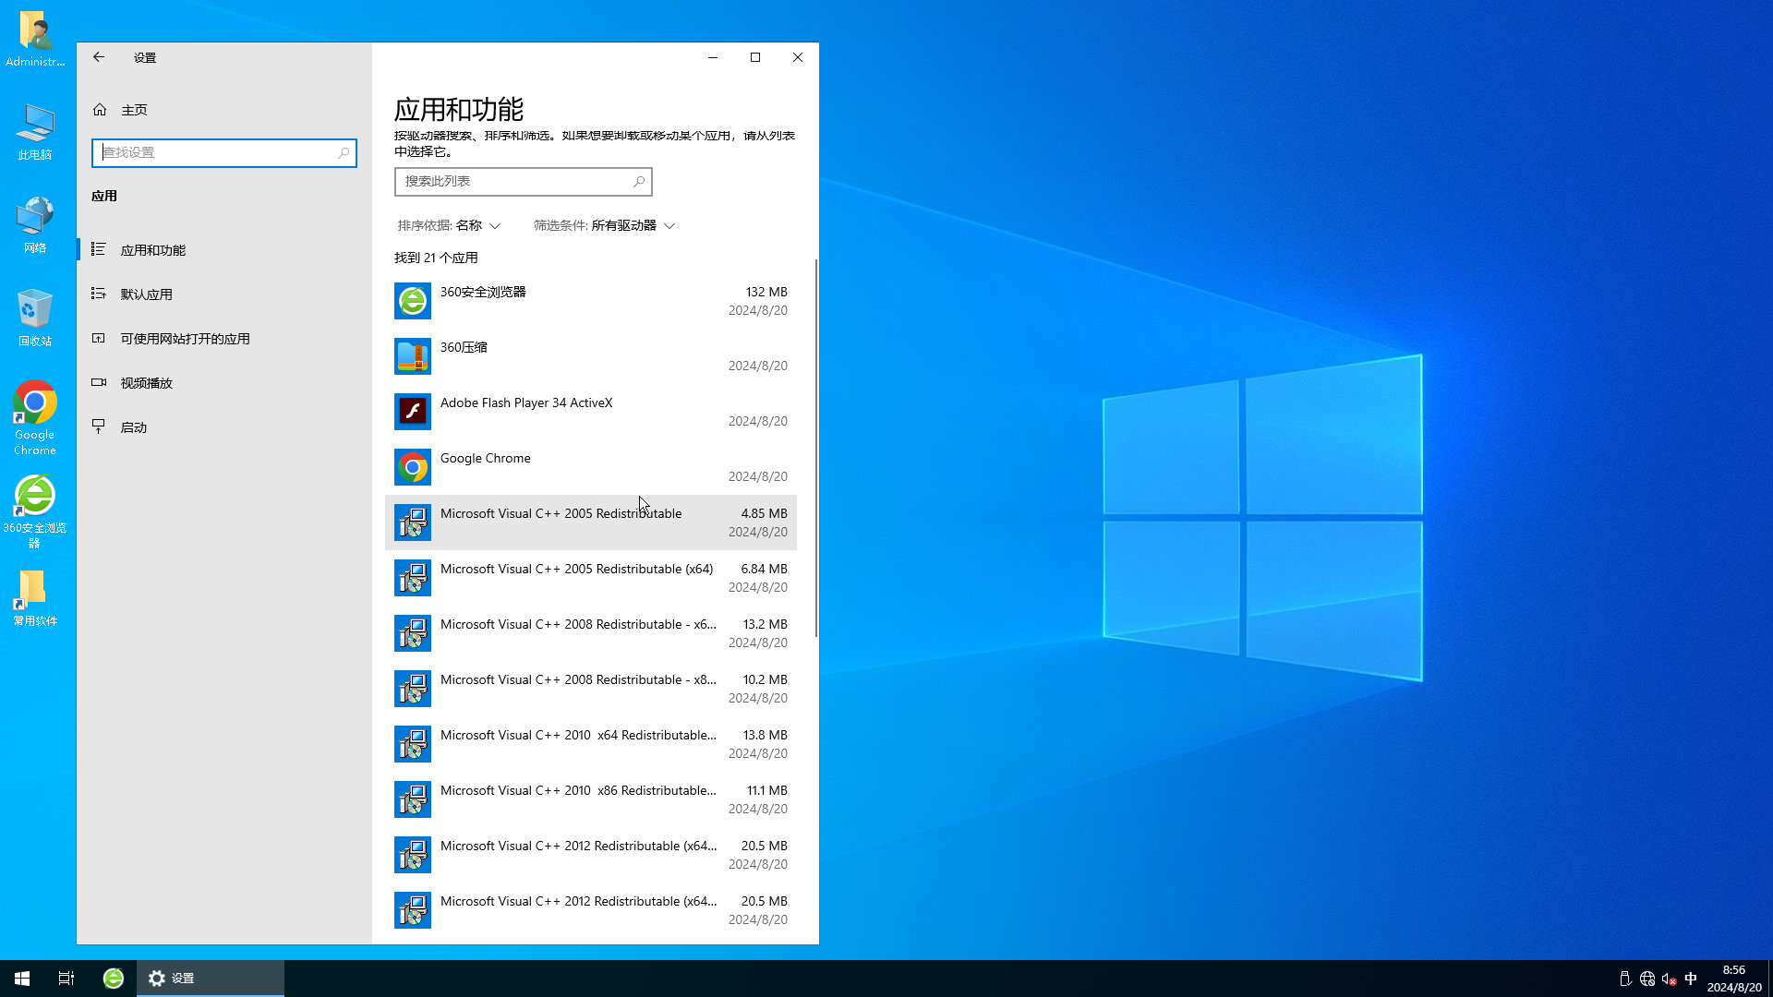Click the back arrow navigation button
The image size is (1773, 997).
coord(99,57)
